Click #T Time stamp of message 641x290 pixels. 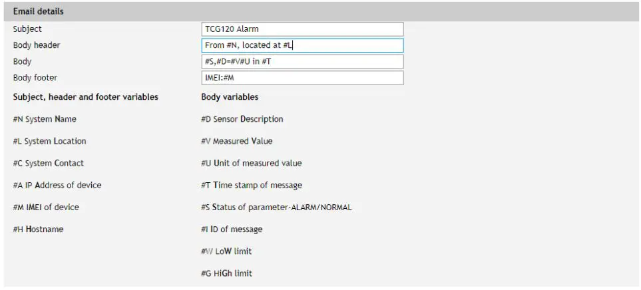251,185
